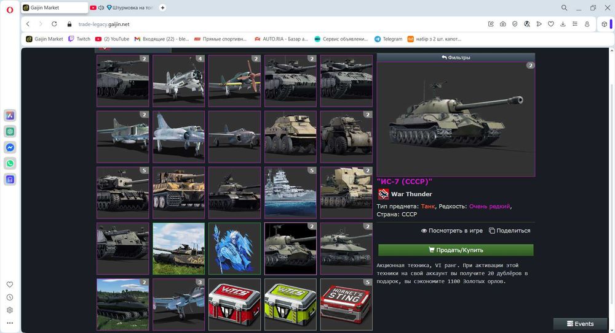Switch to the Gaijin Market tab

click(54, 8)
